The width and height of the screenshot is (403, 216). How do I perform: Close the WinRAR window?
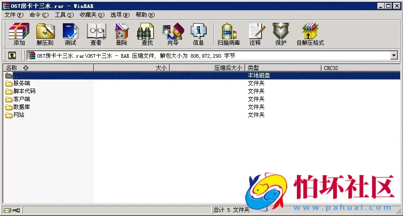coord(396,6)
